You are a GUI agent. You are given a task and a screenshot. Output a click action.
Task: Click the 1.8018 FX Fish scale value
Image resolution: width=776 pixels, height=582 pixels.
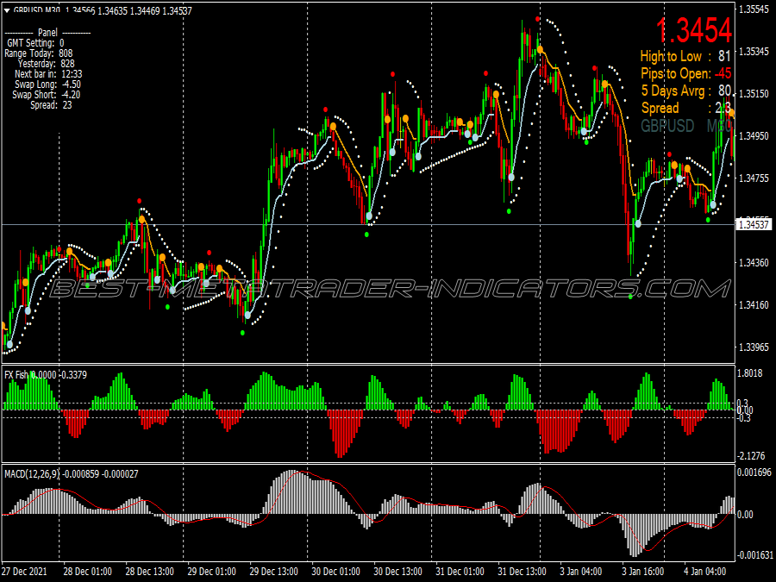coord(750,373)
